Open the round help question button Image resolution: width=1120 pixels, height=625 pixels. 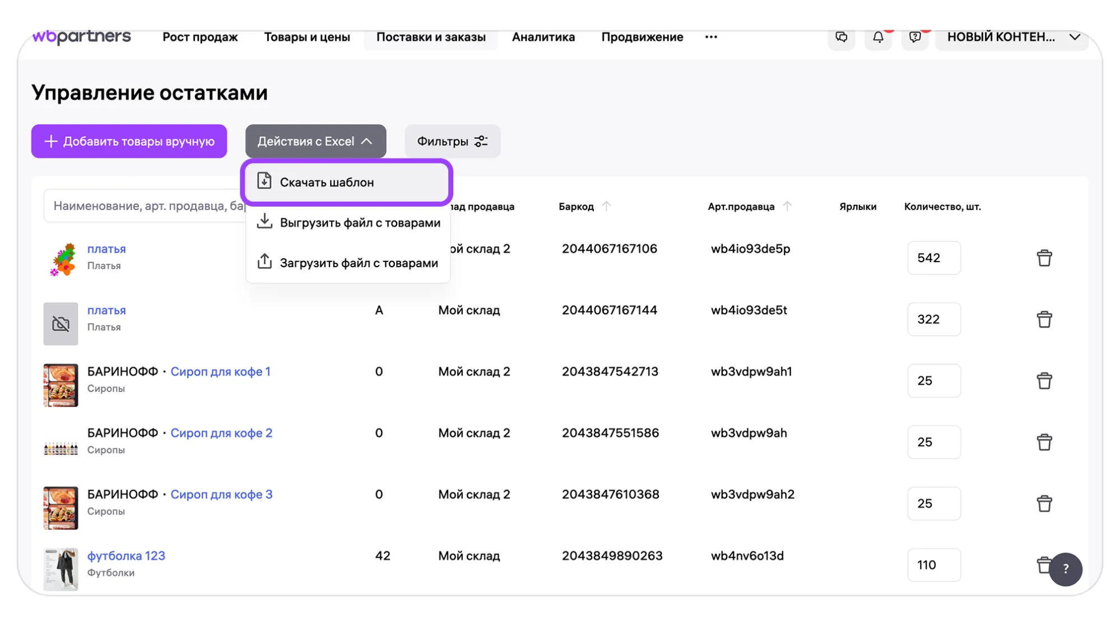pos(1065,569)
